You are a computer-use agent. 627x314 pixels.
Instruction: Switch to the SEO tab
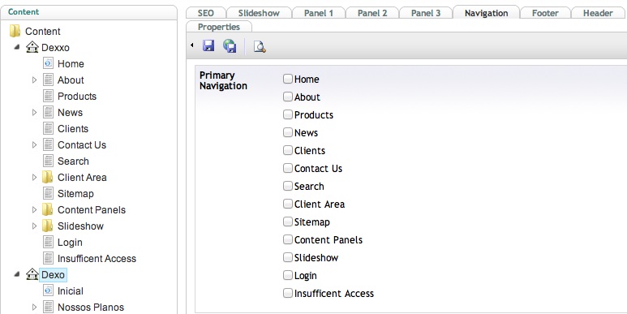pyautogui.click(x=206, y=13)
